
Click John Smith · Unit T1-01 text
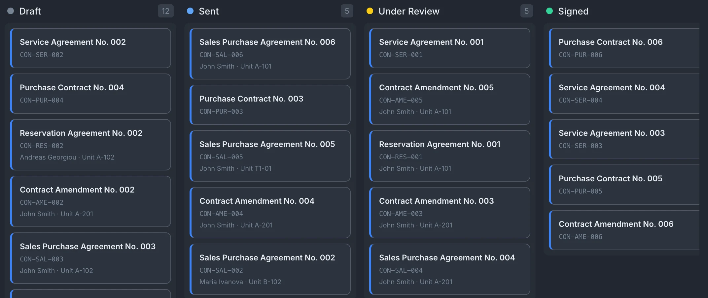235,168
